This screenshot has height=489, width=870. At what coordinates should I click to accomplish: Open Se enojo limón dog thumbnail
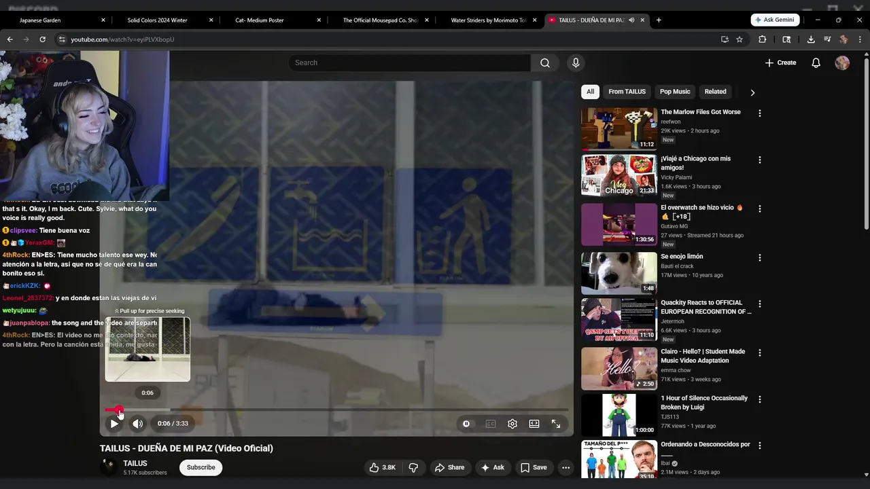click(619, 273)
